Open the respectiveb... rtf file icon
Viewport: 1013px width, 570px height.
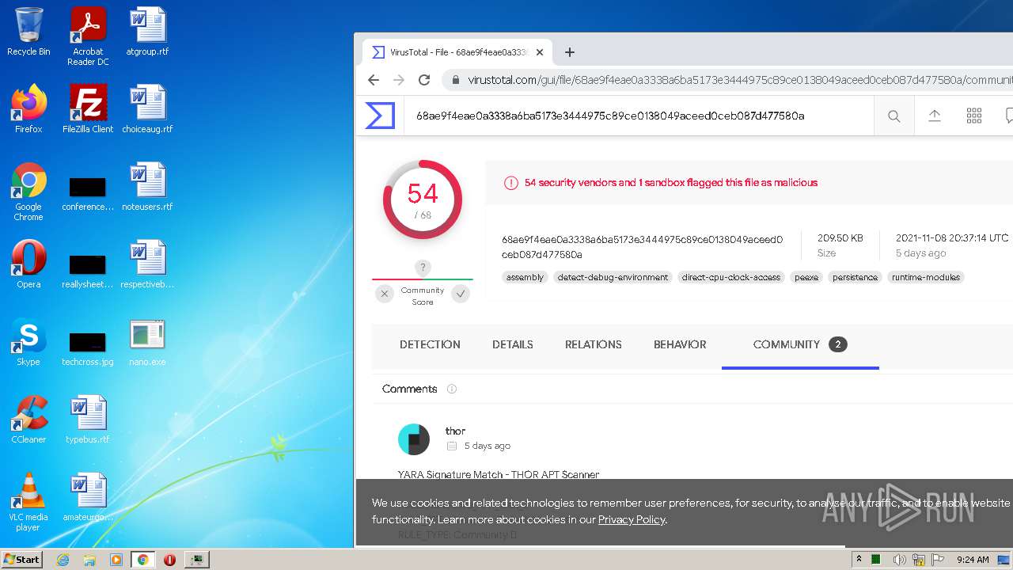pyautogui.click(x=147, y=264)
